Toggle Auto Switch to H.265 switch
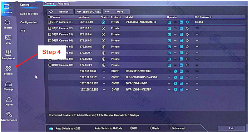The height and width of the screenshot is (132, 248). [51, 128]
